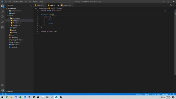Open Explorer's Views and More Actions ellipsis
The image size is (176, 99).
coord(31,5)
